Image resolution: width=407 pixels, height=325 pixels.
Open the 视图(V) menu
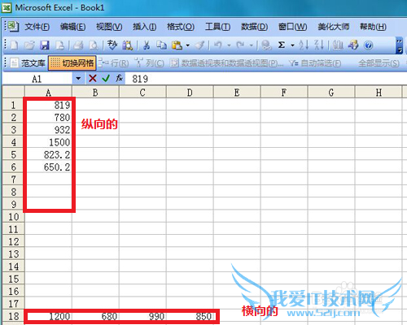(x=109, y=27)
